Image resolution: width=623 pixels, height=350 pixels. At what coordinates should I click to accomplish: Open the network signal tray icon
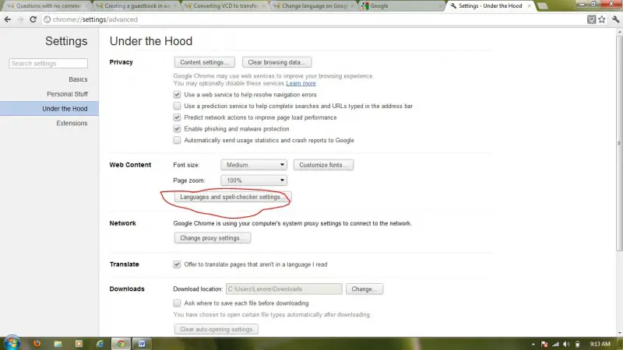(555, 344)
